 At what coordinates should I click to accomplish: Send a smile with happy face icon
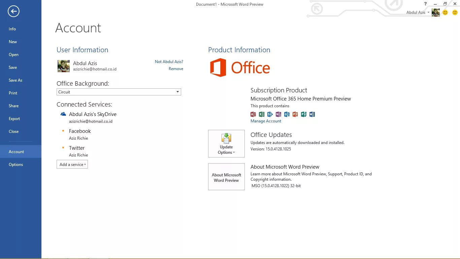[445, 12]
